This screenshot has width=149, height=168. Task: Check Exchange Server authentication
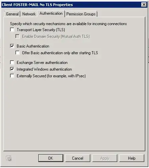click(x=12, y=63)
